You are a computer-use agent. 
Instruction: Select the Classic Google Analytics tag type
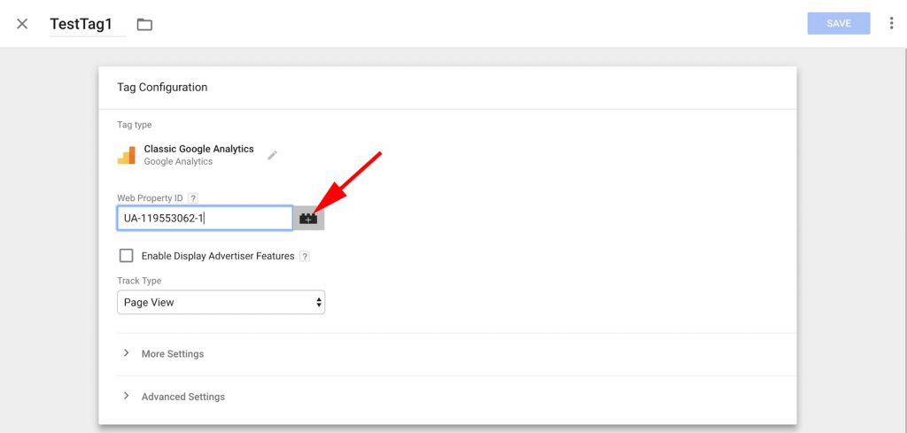click(x=198, y=149)
